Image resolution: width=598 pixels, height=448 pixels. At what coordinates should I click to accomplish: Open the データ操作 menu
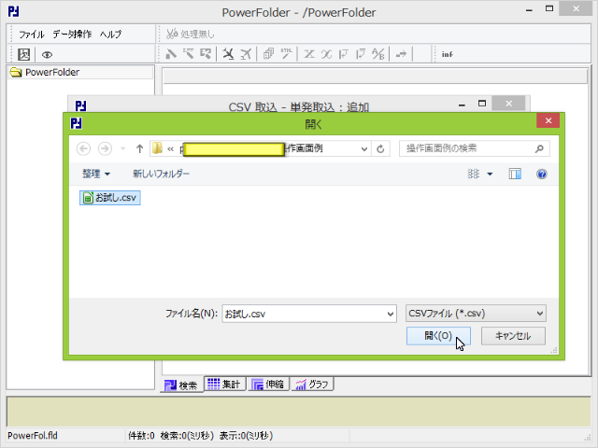point(72,35)
